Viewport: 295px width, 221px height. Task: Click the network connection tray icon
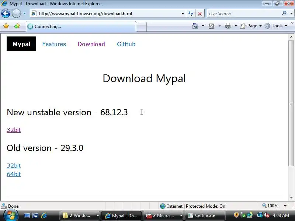(260, 215)
